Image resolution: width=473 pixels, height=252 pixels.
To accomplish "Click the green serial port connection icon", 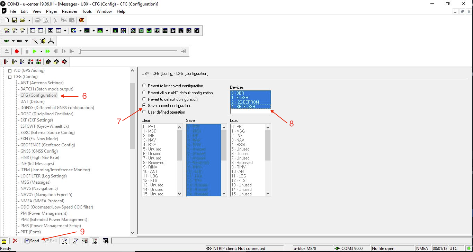I will 7,41.
